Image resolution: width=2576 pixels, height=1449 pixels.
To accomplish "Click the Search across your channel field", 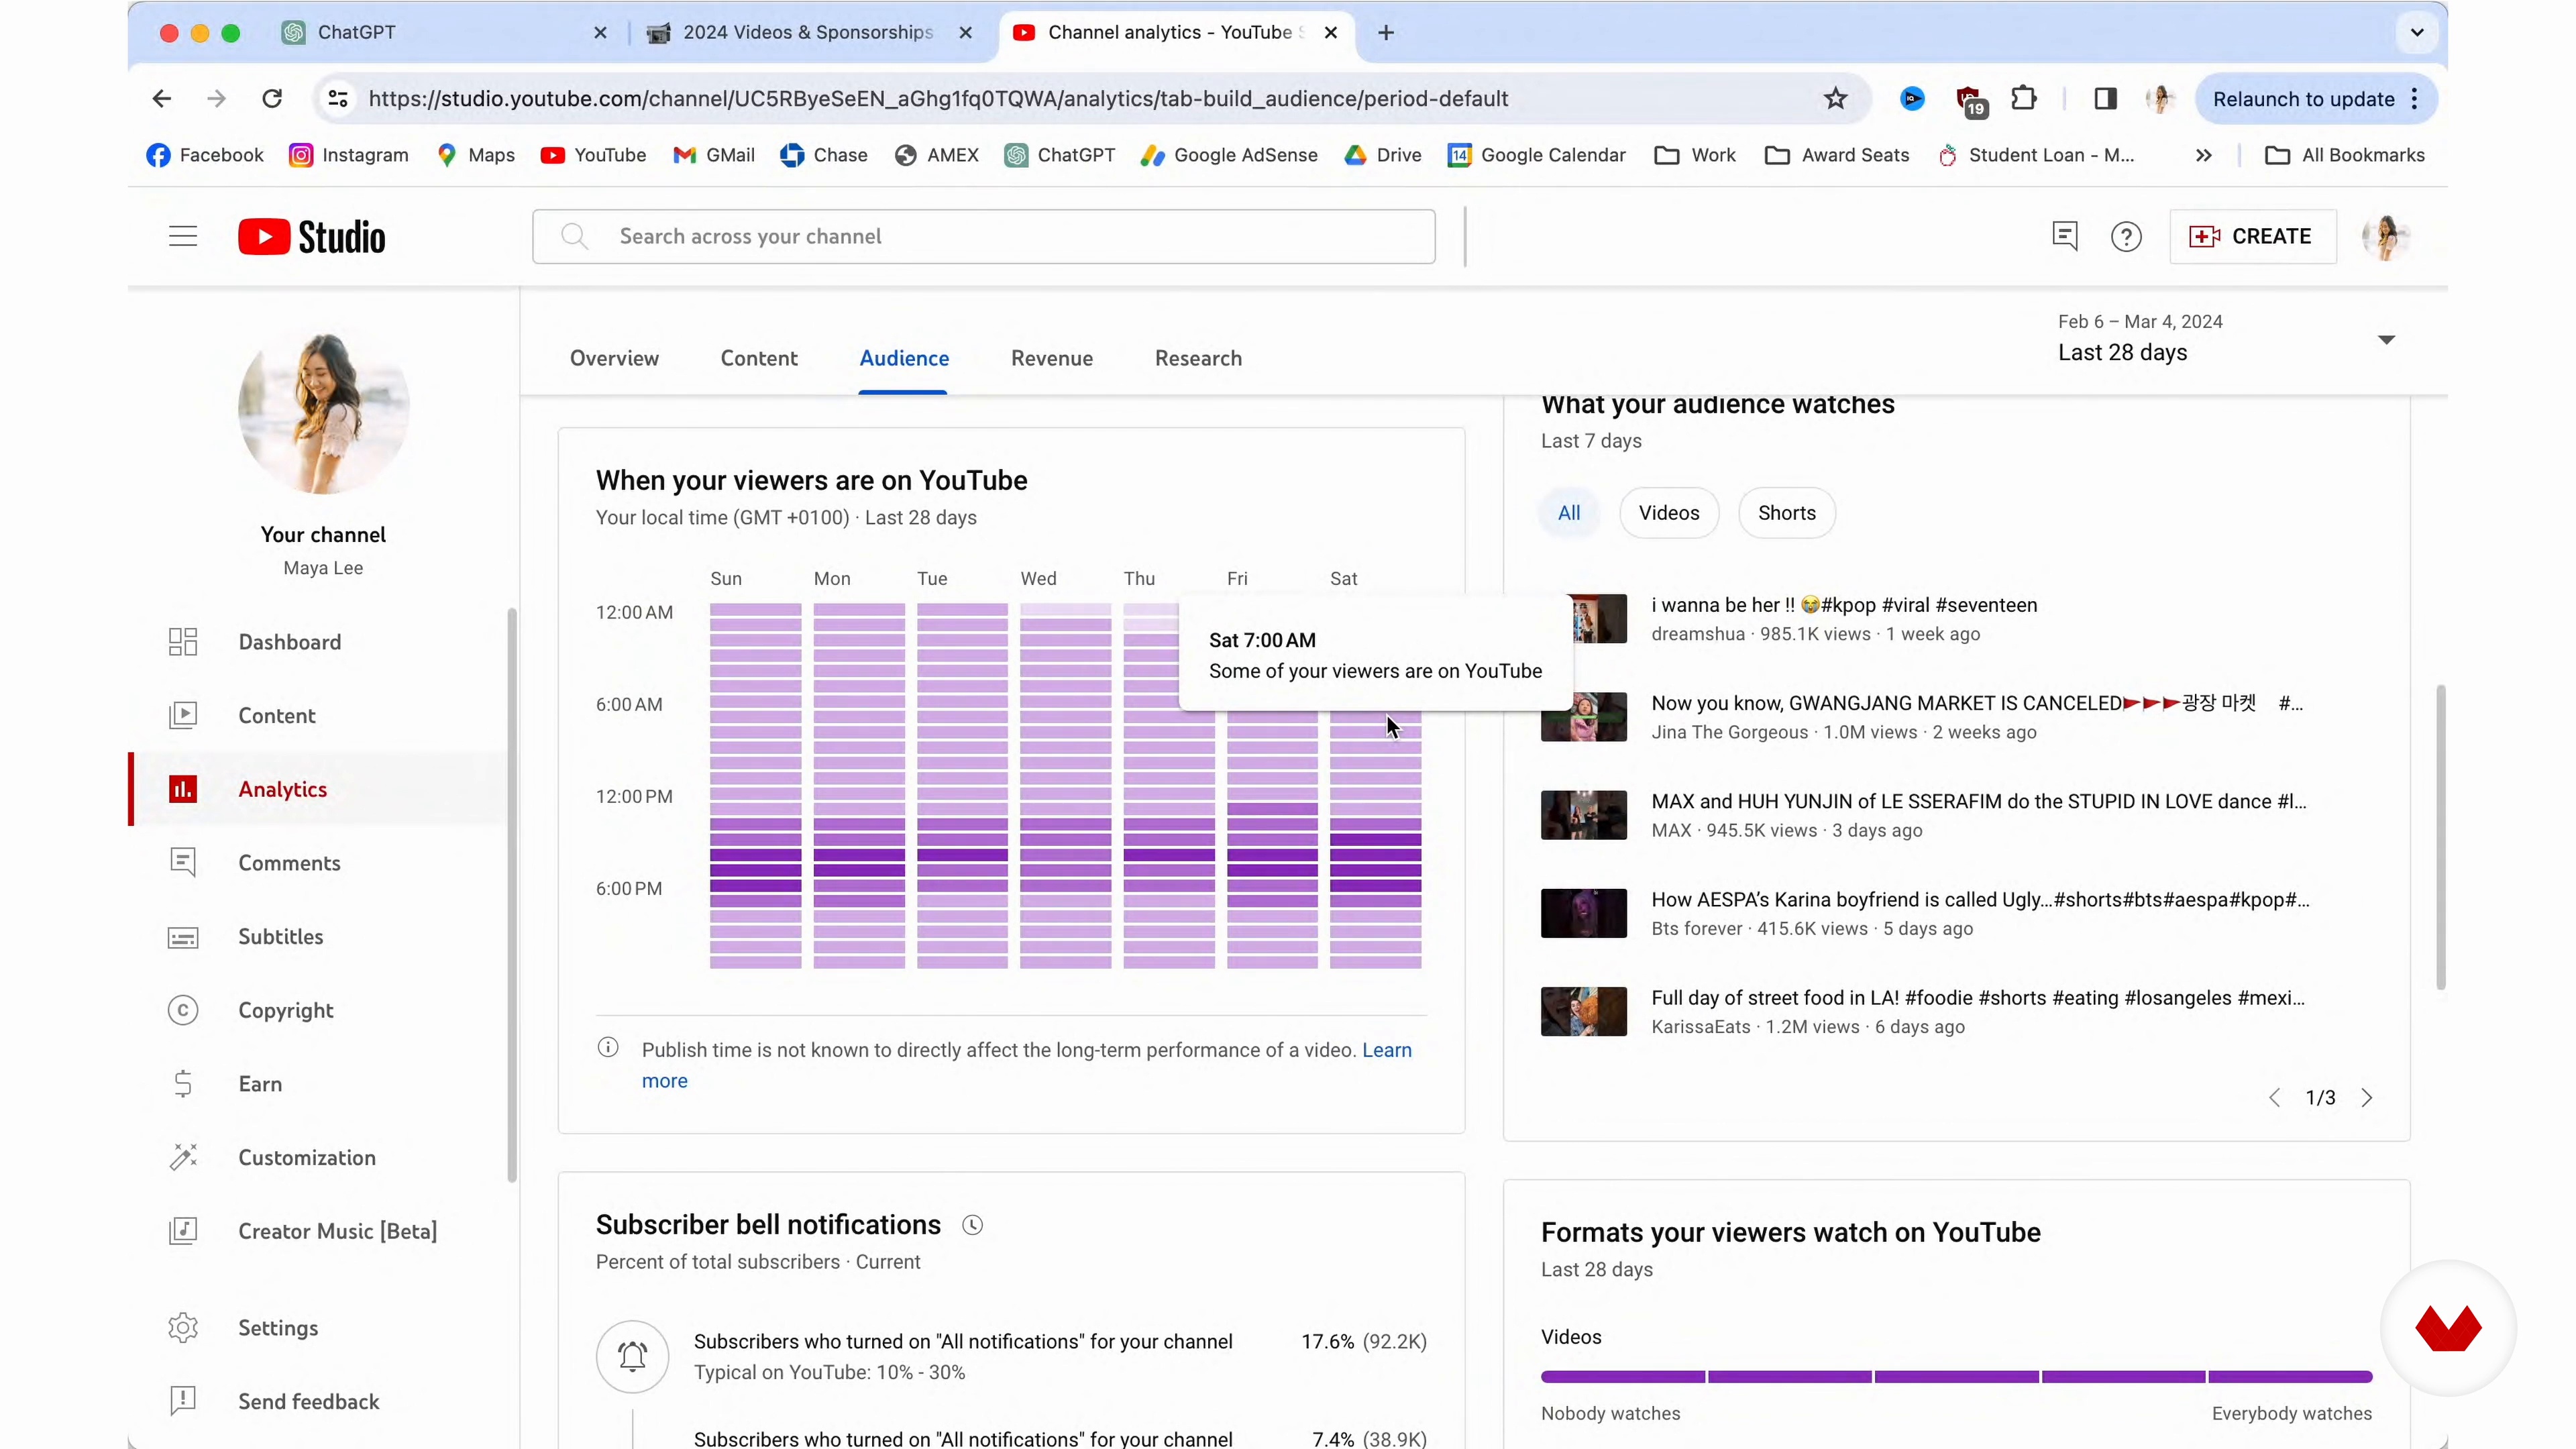I will (984, 237).
